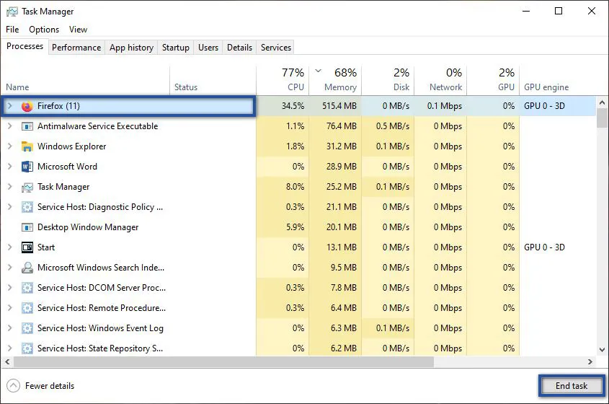The width and height of the screenshot is (609, 404).
Task: Open the Options menu
Action: (x=44, y=30)
